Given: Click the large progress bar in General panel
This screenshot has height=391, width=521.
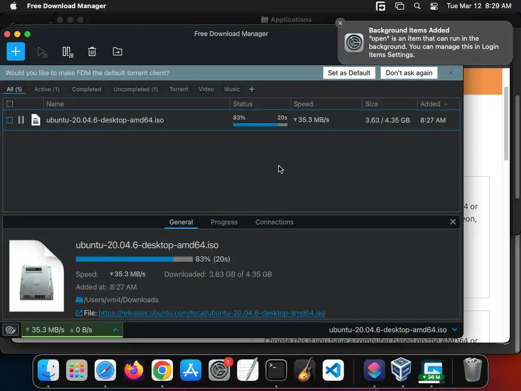Looking at the screenshot, I should pos(134,259).
